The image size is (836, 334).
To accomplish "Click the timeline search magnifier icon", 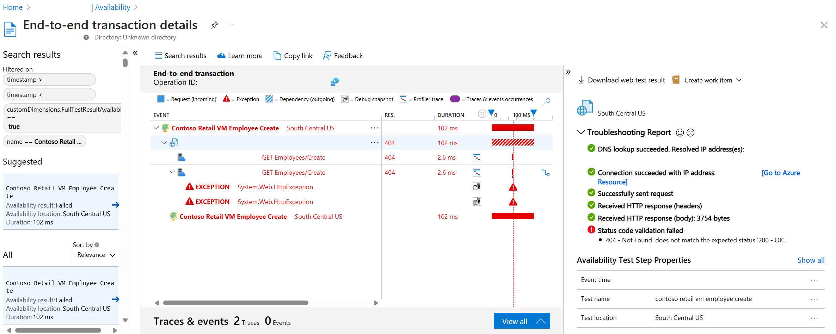I will point(547,101).
